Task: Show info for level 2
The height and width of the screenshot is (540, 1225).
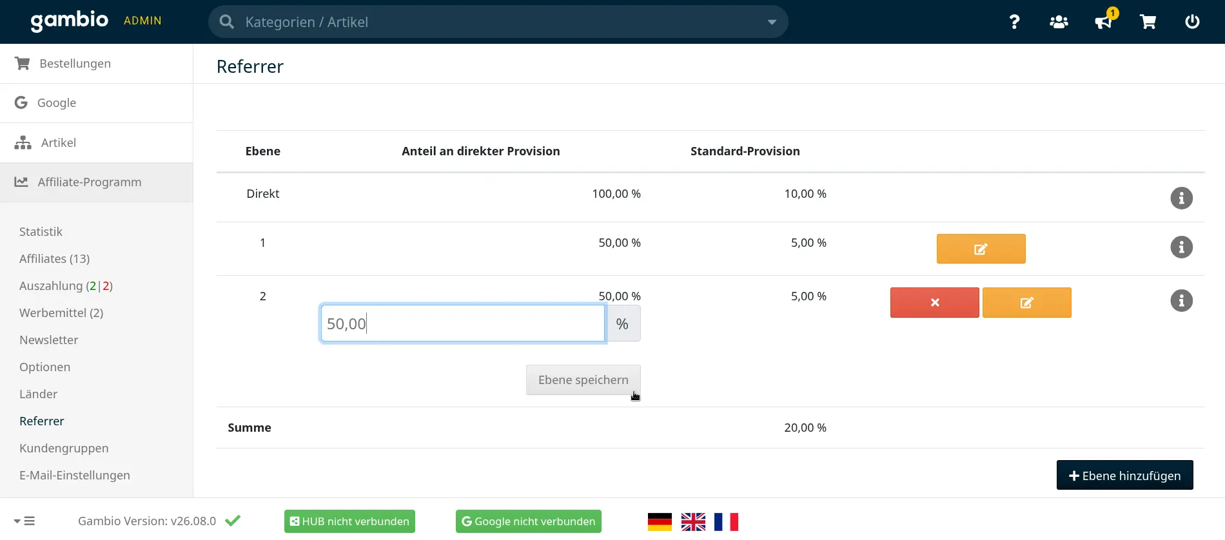Action: (x=1181, y=301)
